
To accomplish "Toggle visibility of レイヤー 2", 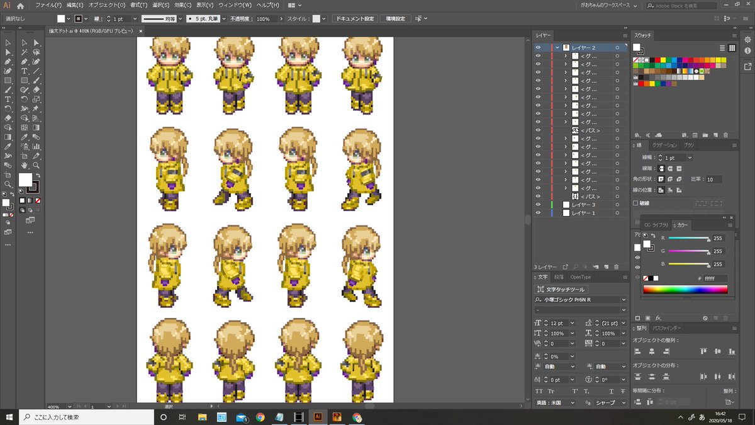I will [538, 47].
